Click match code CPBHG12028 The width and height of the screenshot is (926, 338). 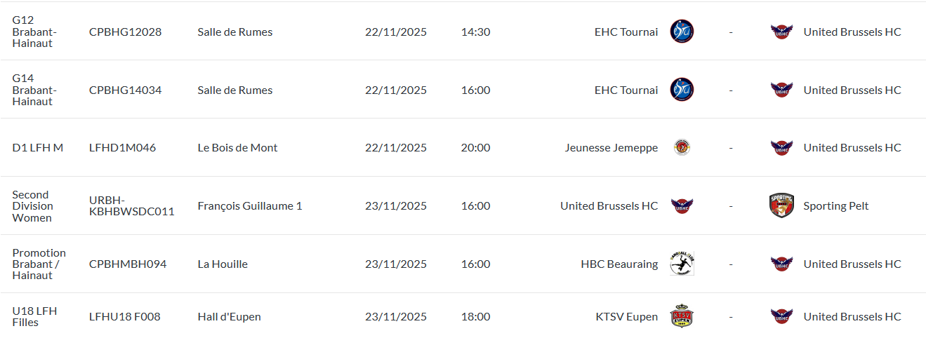coord(125,32)
